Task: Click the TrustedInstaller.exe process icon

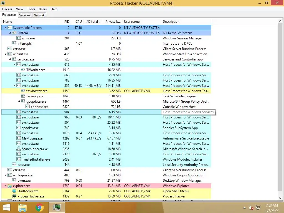Action: (x=19, y=159)
